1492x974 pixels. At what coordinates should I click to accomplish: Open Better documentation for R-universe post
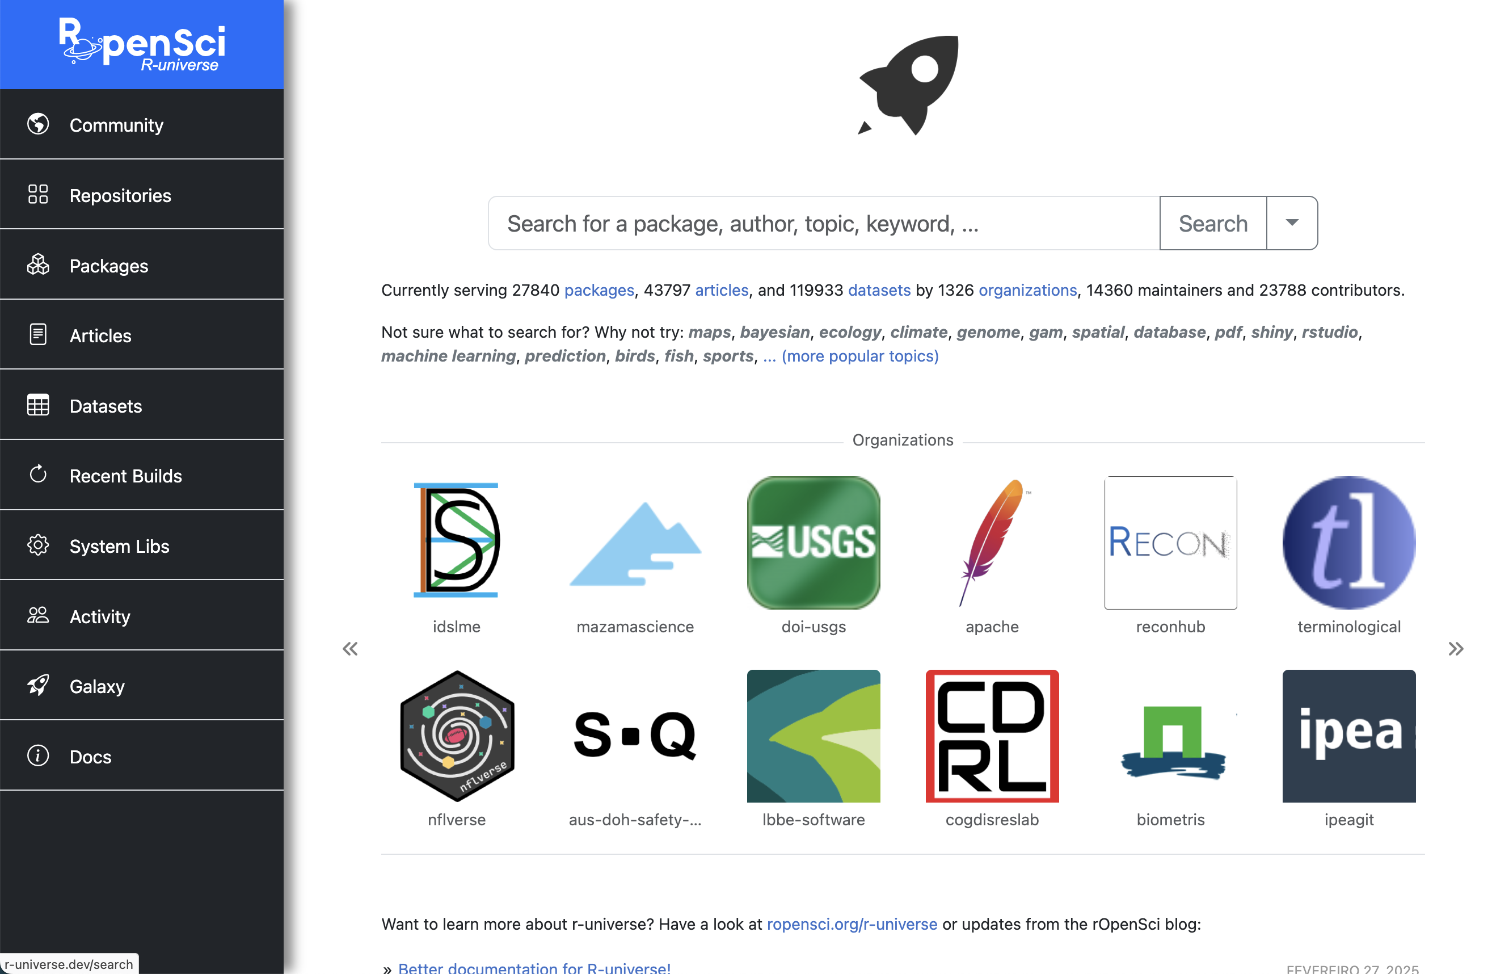(534, 967)
